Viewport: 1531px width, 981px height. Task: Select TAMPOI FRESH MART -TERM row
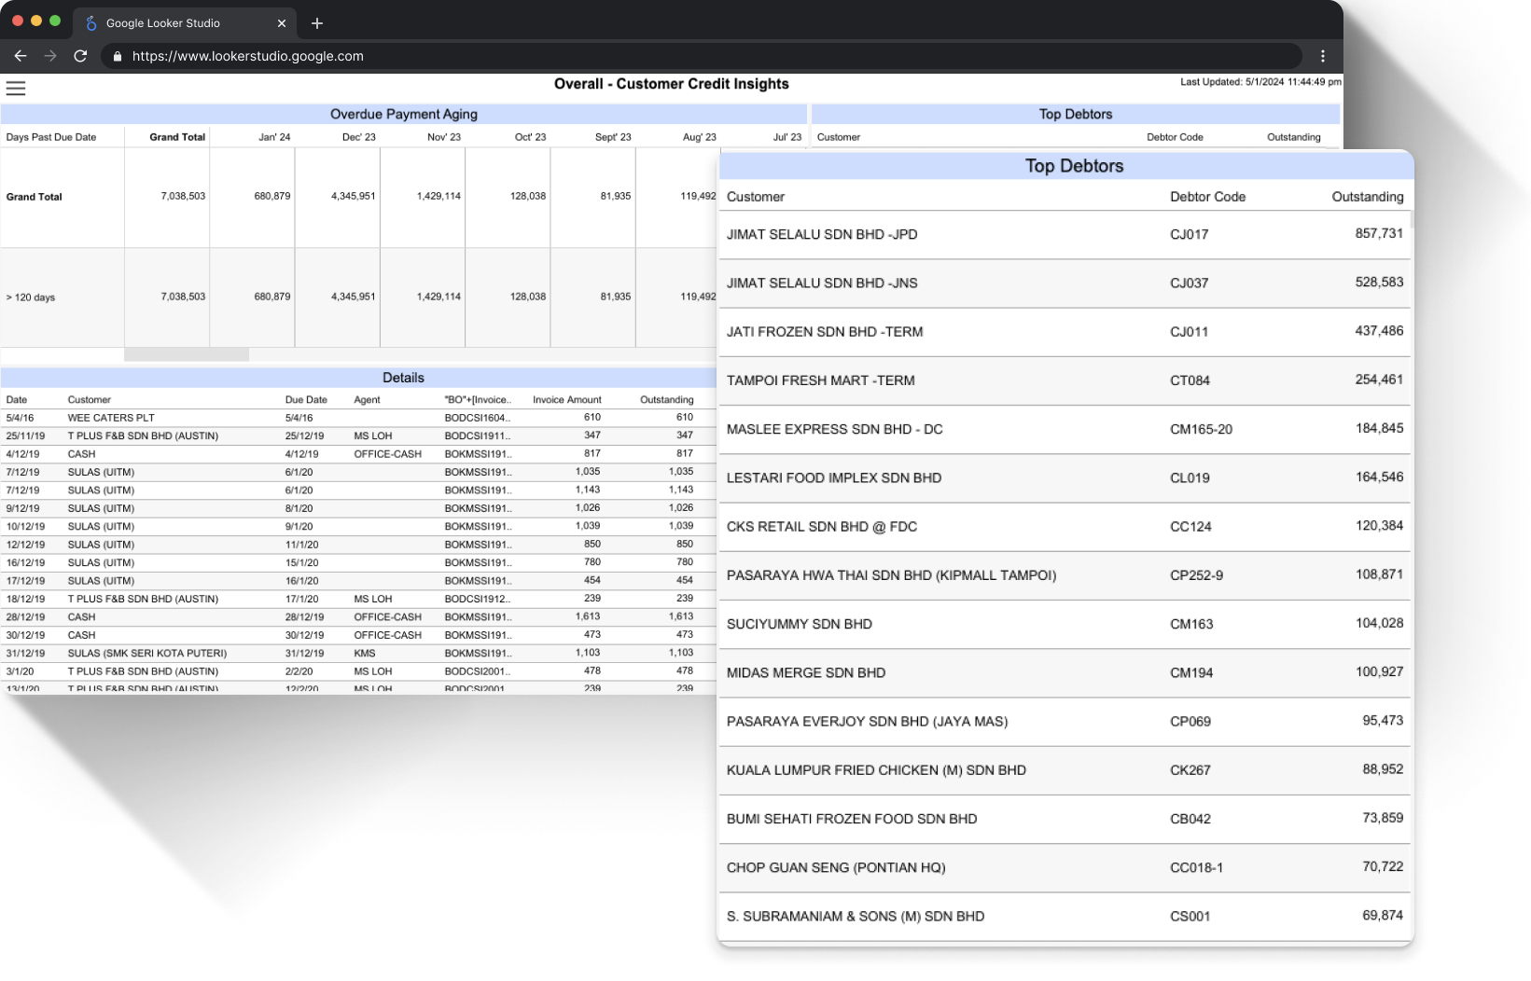click(x=1064, y=380)
